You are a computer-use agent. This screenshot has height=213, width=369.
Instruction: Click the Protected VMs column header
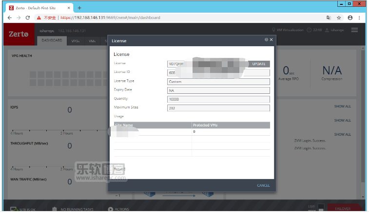pyautogui.click(x=231, y=125)
